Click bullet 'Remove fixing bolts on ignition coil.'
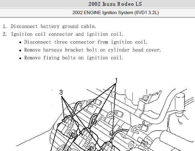195x151 pixels. tap(74, 58)
